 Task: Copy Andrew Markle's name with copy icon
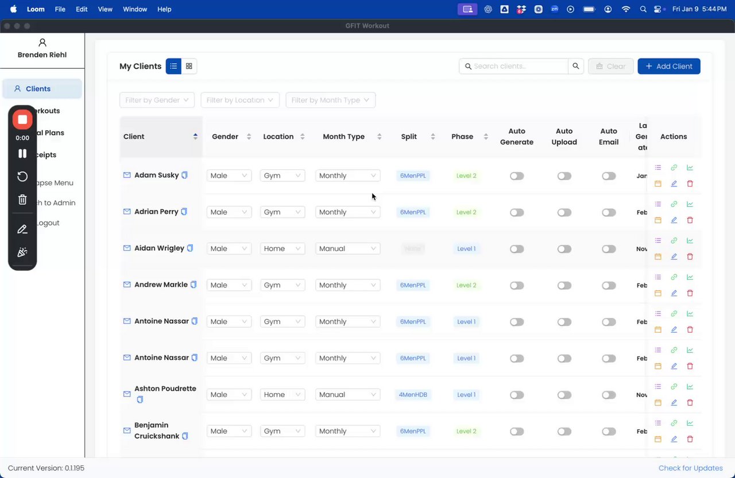coord(194,285)
